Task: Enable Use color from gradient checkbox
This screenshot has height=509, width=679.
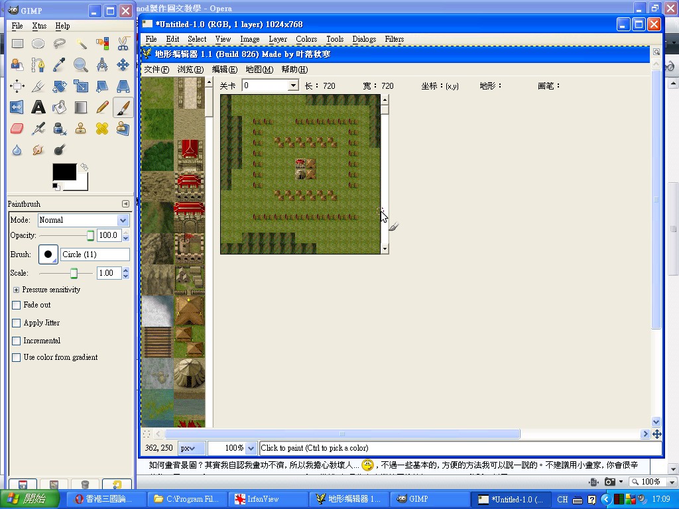Action: pos(17,357)
